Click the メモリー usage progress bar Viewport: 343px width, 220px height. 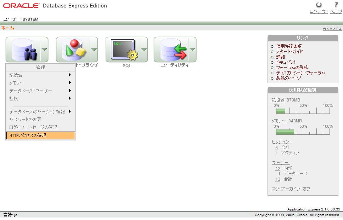click(x=303, y=132)
